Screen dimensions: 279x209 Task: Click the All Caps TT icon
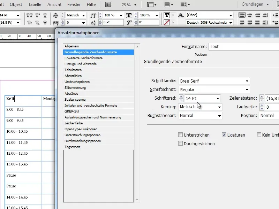[30, 15]
